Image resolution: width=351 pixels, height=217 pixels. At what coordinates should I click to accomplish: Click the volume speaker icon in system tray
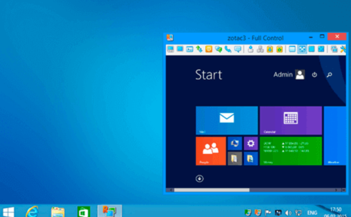click(x=288, y=213)
